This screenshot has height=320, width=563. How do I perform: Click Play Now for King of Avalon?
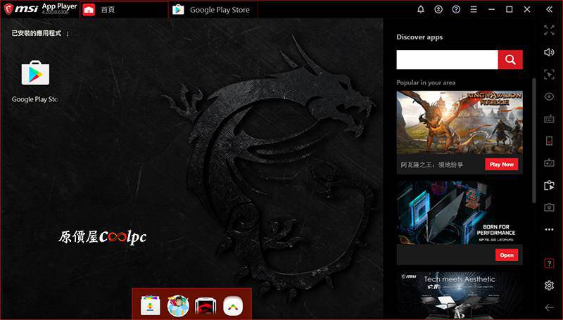pyautogui.click(x=502, y=165)
